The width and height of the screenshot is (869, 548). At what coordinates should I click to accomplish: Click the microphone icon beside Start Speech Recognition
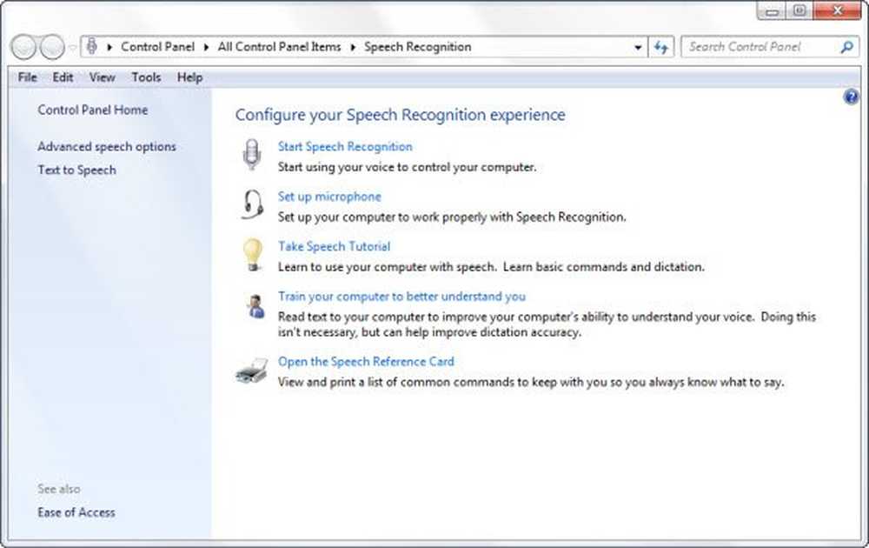[x=252, y=154]
